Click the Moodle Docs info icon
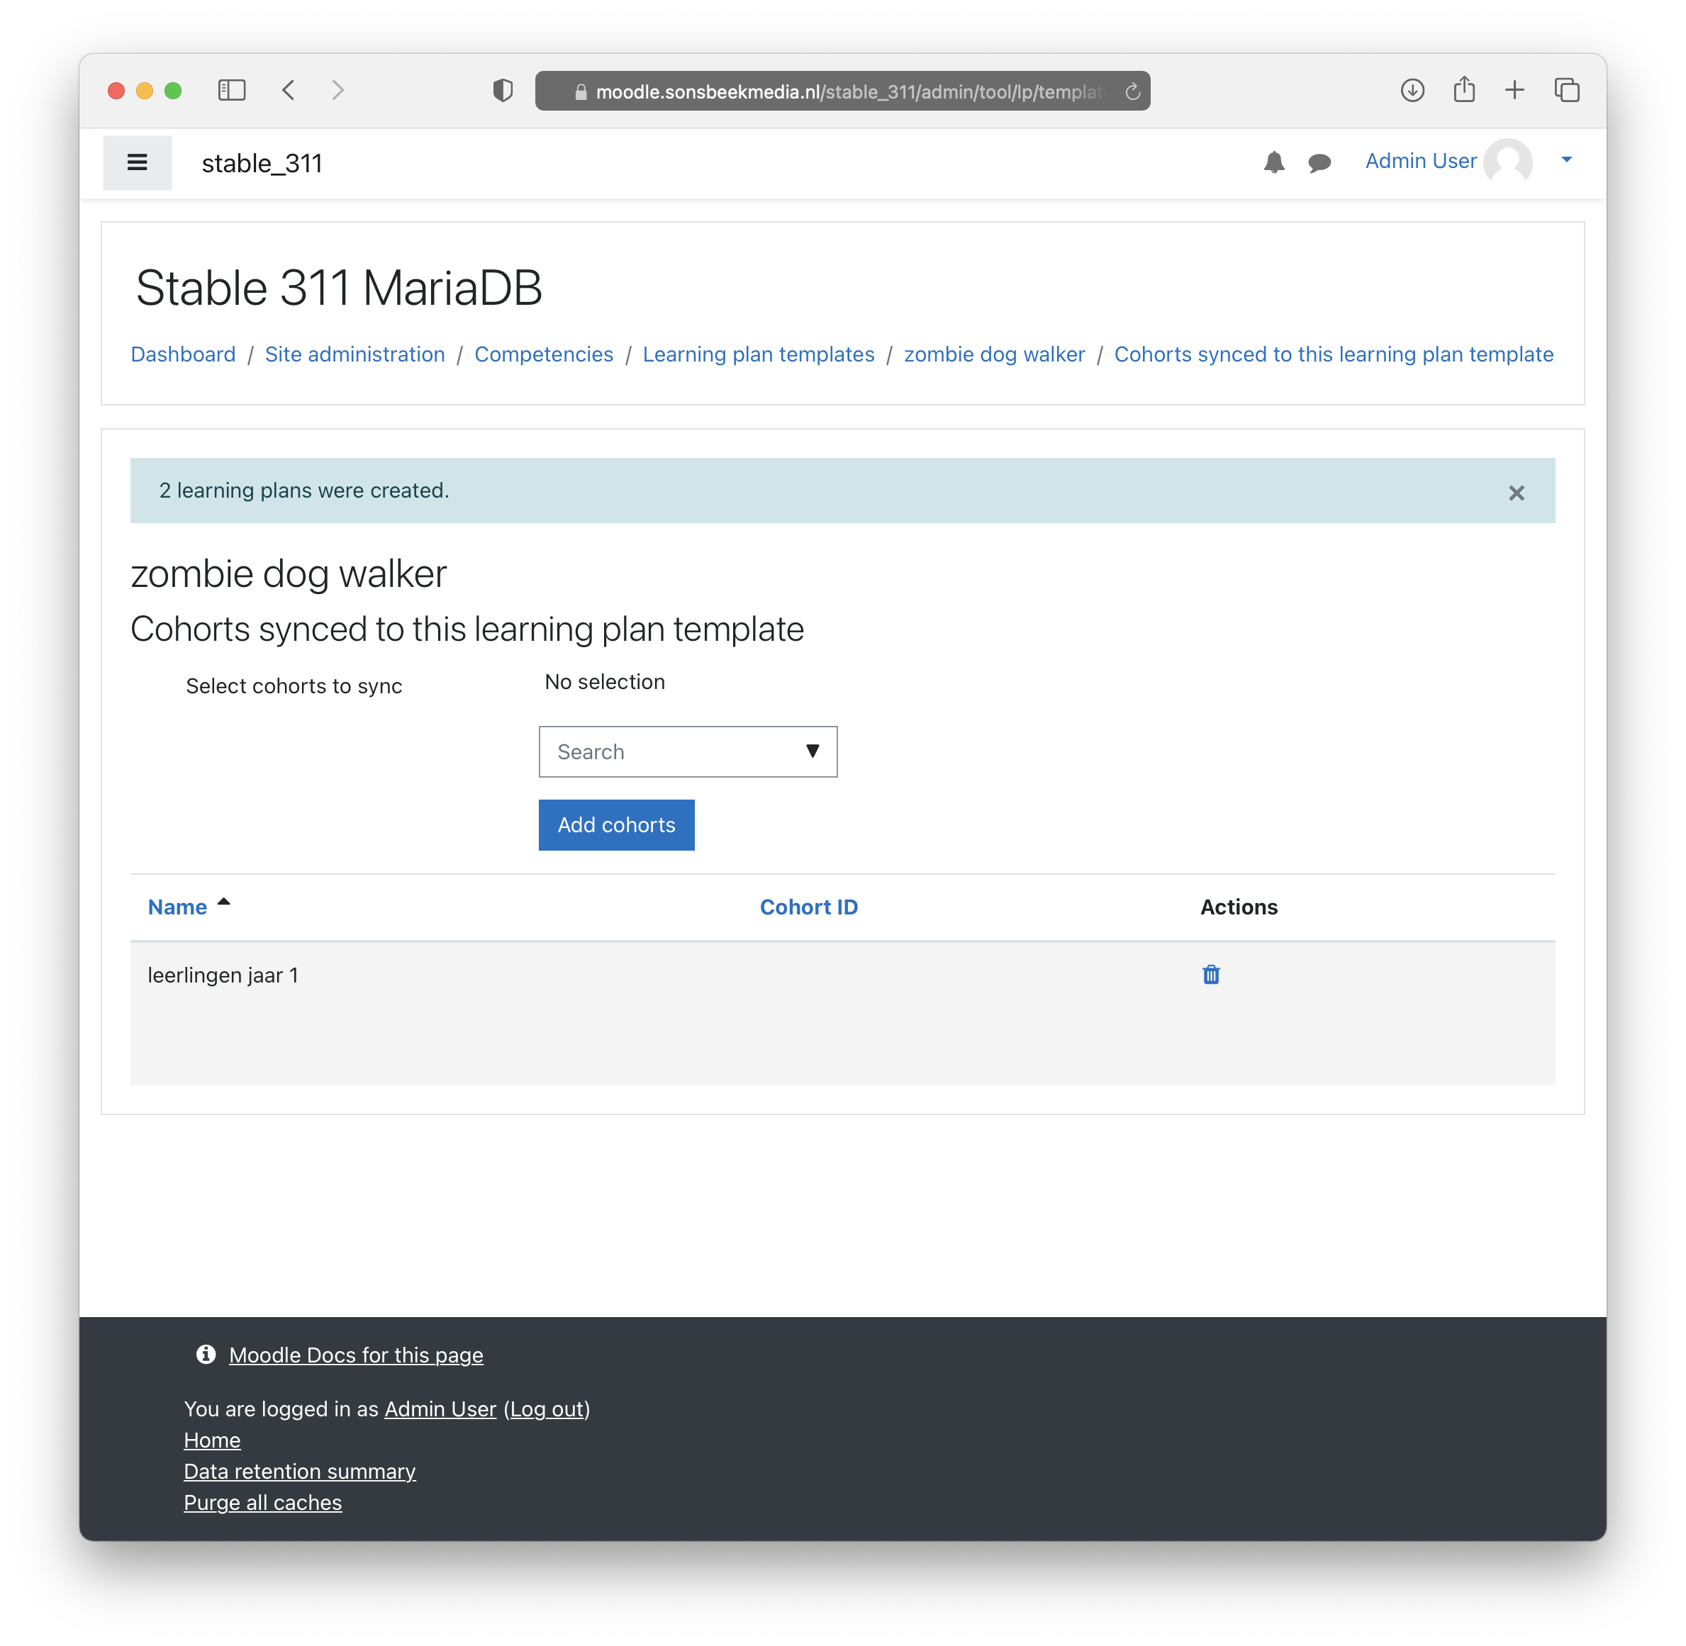Screen dimensions: 1686x1646 206,1354
